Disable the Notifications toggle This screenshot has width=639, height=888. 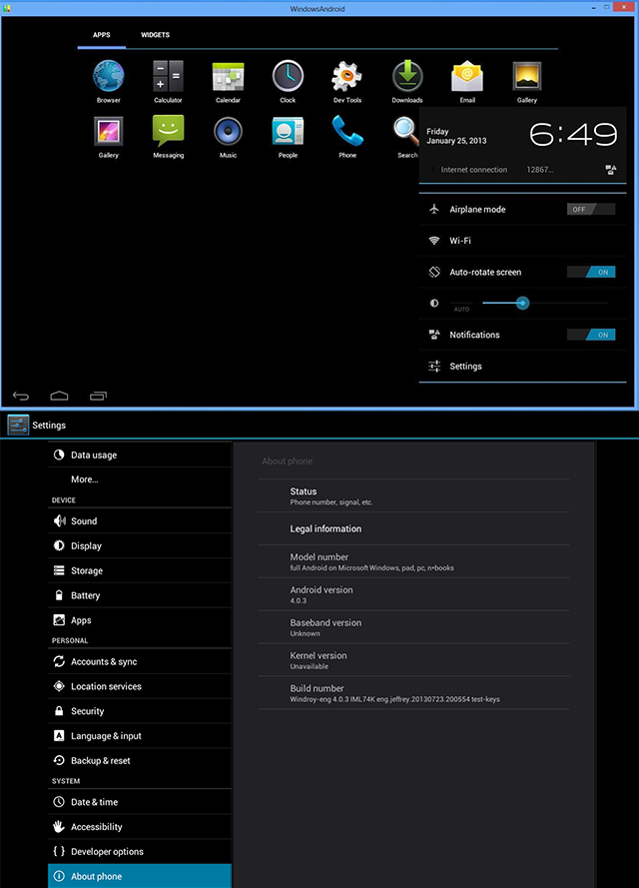pyautogui.click(x=590, y=335)
